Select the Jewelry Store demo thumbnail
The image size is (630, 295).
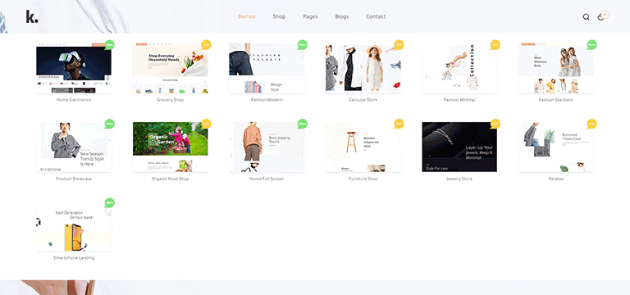click(x=459, y=147)
